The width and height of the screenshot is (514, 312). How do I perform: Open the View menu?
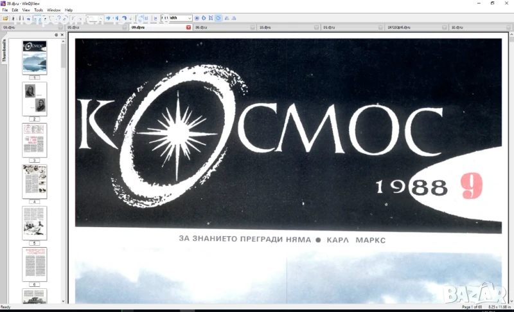click(x=26, y=10)
